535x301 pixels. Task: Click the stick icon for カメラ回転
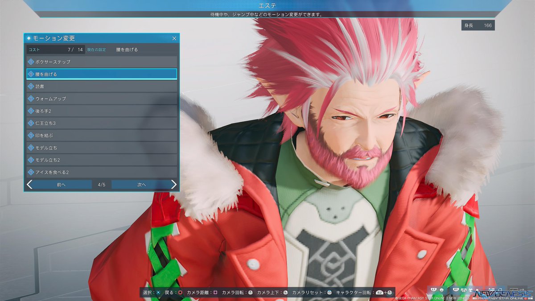click(x=251, y=293)
